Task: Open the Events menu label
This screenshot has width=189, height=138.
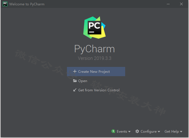Action: tap(122, 131)
